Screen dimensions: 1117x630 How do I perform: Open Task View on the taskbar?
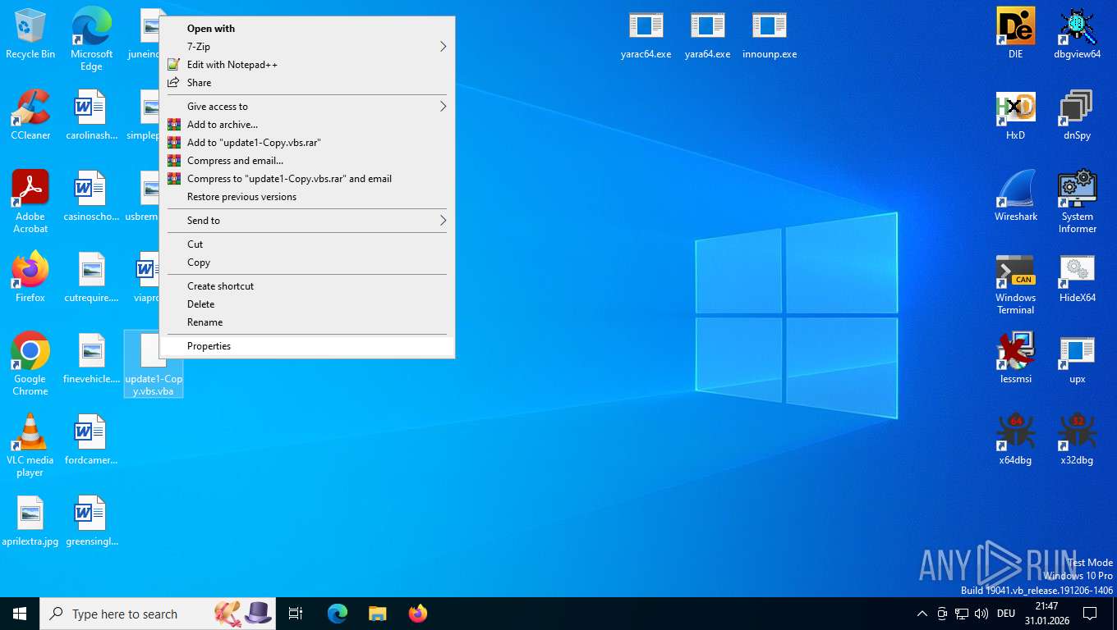click(296, 614)
